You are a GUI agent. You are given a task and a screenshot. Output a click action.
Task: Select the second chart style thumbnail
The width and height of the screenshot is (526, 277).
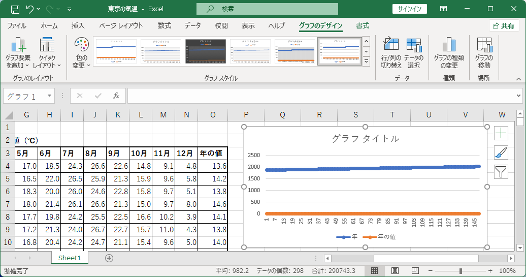coord(161,51)
